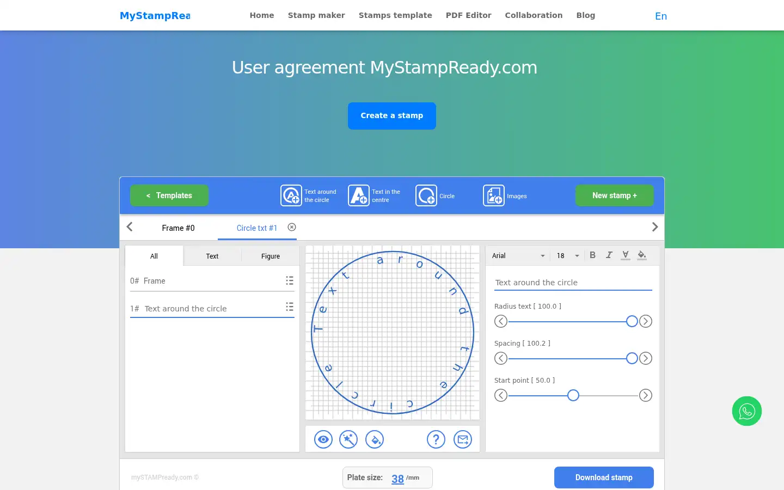784x490 pixels.
Task: Decrease Start point with left arrow
Action: pos(501,395)
